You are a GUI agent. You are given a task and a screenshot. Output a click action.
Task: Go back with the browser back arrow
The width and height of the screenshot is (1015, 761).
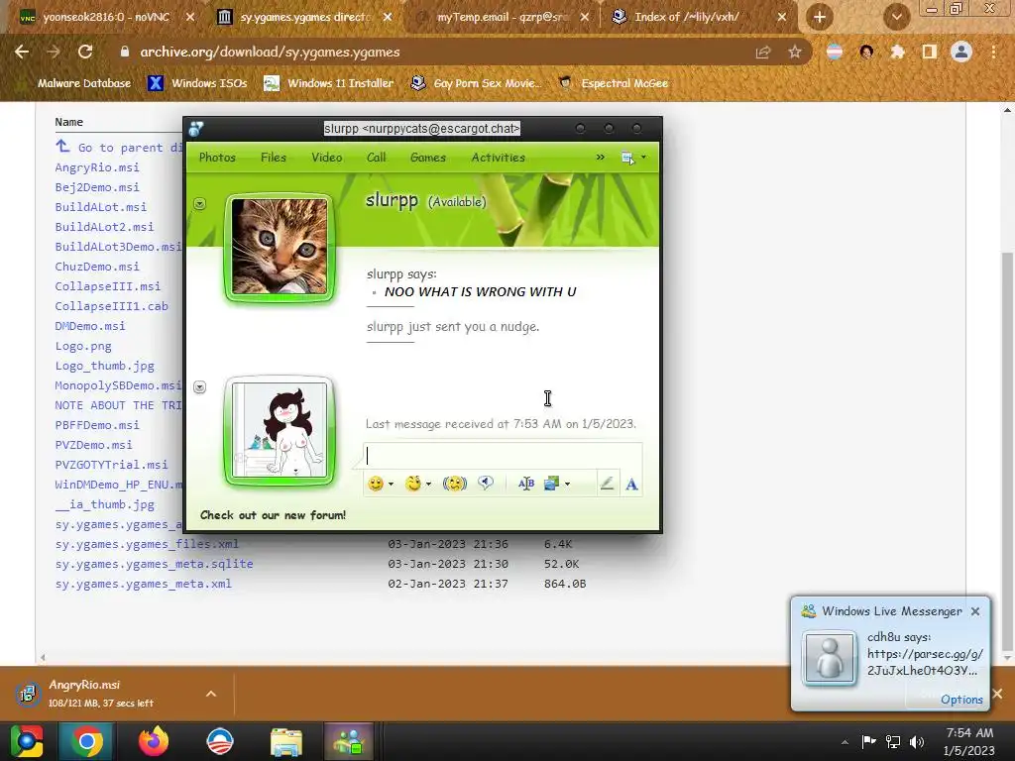point(22,52)
